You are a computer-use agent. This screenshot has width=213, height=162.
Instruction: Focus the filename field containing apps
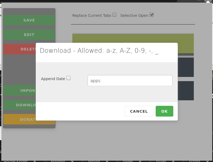pyautogui.click(x=130, y=81)
